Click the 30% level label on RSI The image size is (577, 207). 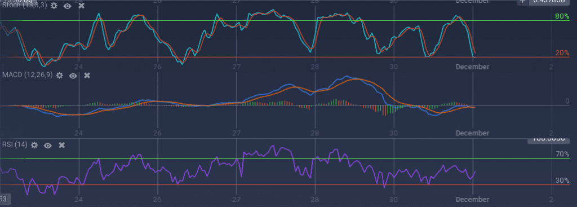[562, 180]
